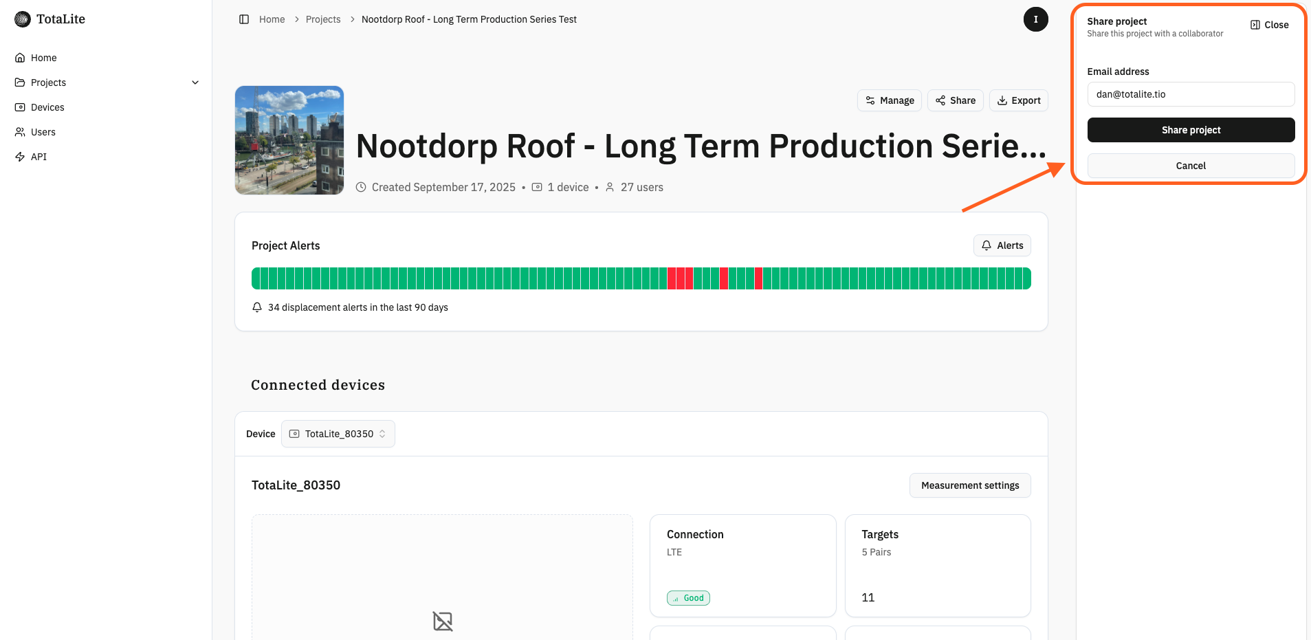
Task: Click the Export download button
Action: [x=1018, y=100]
